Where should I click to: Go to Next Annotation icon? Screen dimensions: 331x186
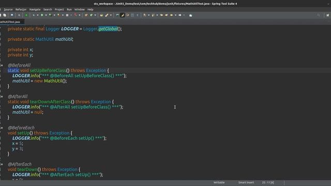(x=145, y=15)
